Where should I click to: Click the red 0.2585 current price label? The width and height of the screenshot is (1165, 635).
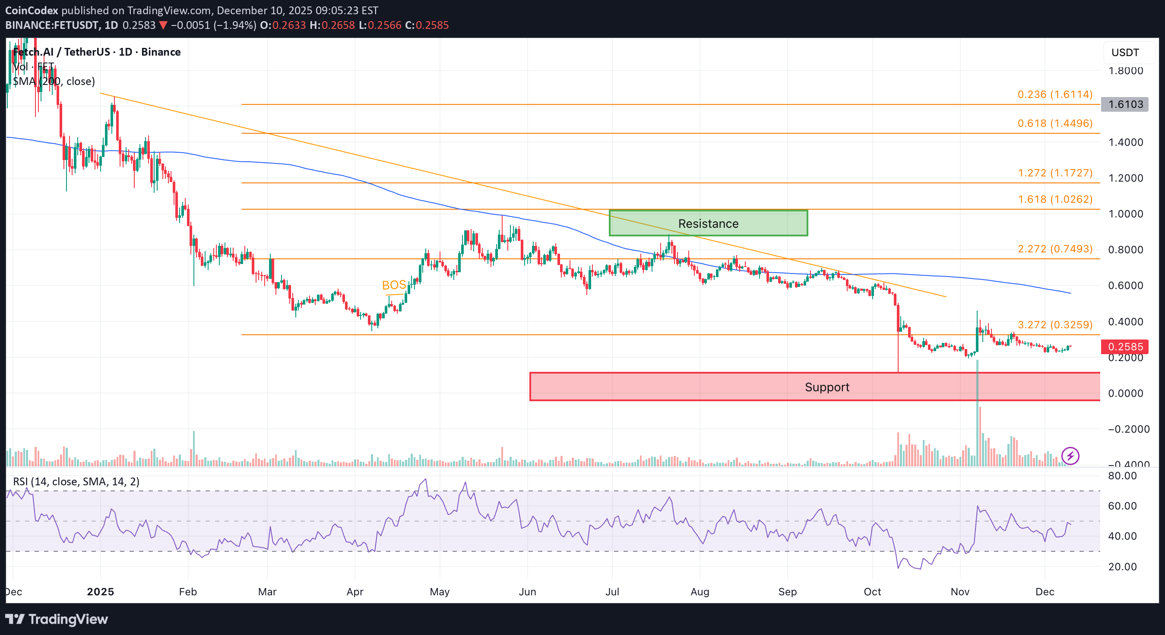(x=1125, y=347)
